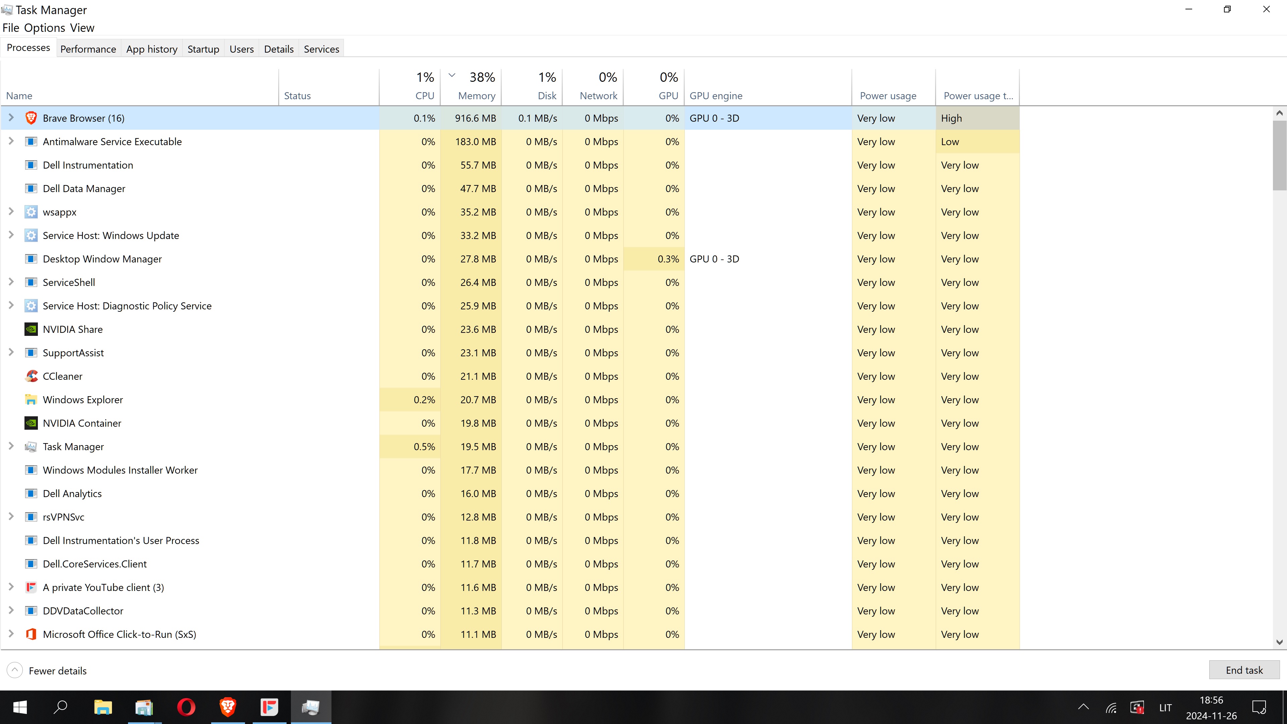Switch to the Performance tab

pos(88,49)
